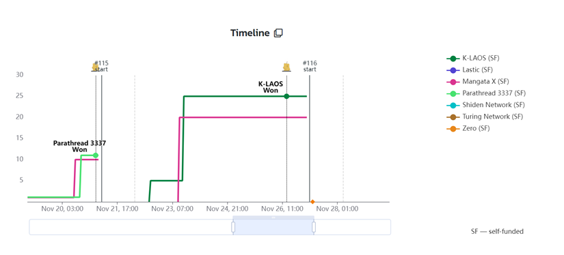The width and height of the screenshot is (564, 255).
Task: Hide the Parathread 3337 (SF) series
Action: point(486,93)
